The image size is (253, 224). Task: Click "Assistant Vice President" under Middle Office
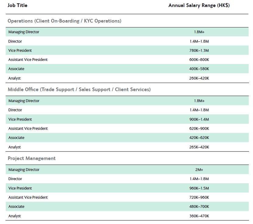point(28,129)
